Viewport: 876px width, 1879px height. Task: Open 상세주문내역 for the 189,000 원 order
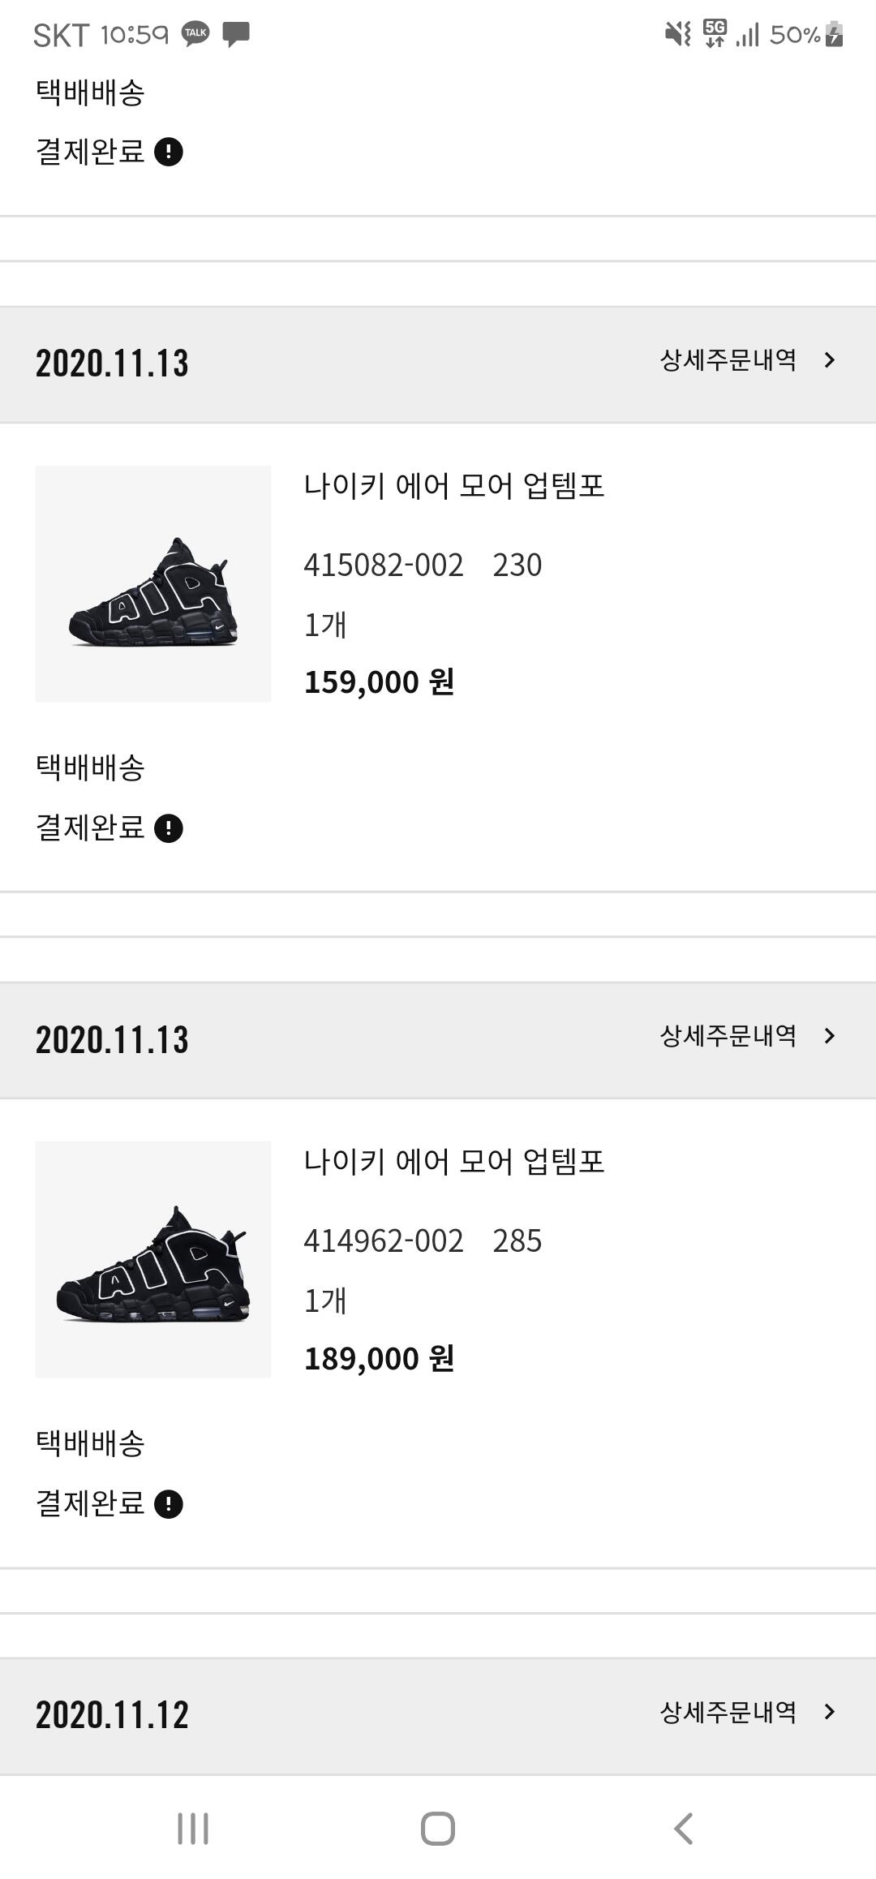(728, 1036)
